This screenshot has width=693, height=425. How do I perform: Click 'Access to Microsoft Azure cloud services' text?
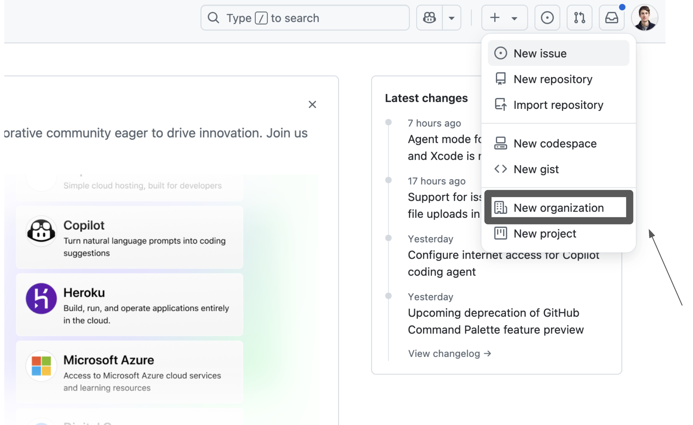click(x=142, y=382)
